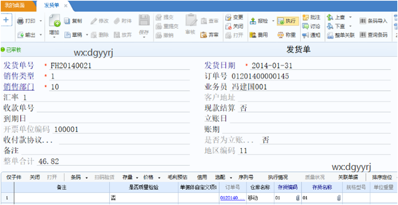Click the 审核 audit clipboard icon
398x205 pixels.
pyautogui.click(x=191, y=20)
